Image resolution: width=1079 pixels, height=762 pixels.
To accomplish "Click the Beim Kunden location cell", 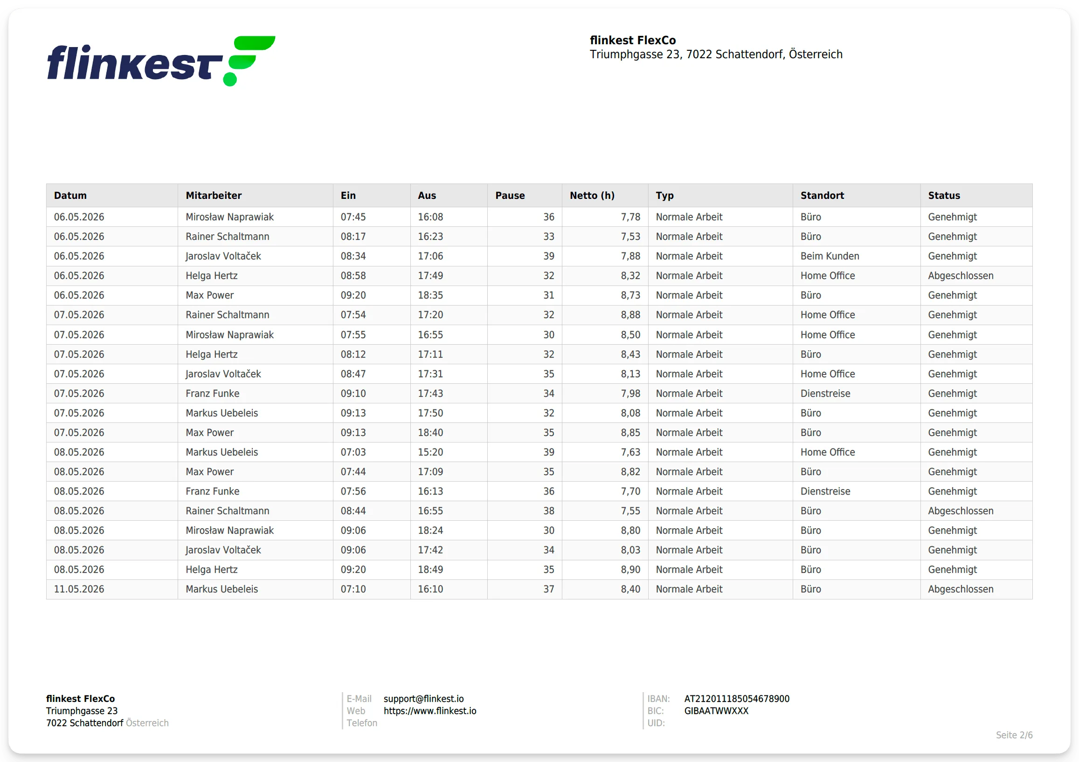I will tap(830, 256).
